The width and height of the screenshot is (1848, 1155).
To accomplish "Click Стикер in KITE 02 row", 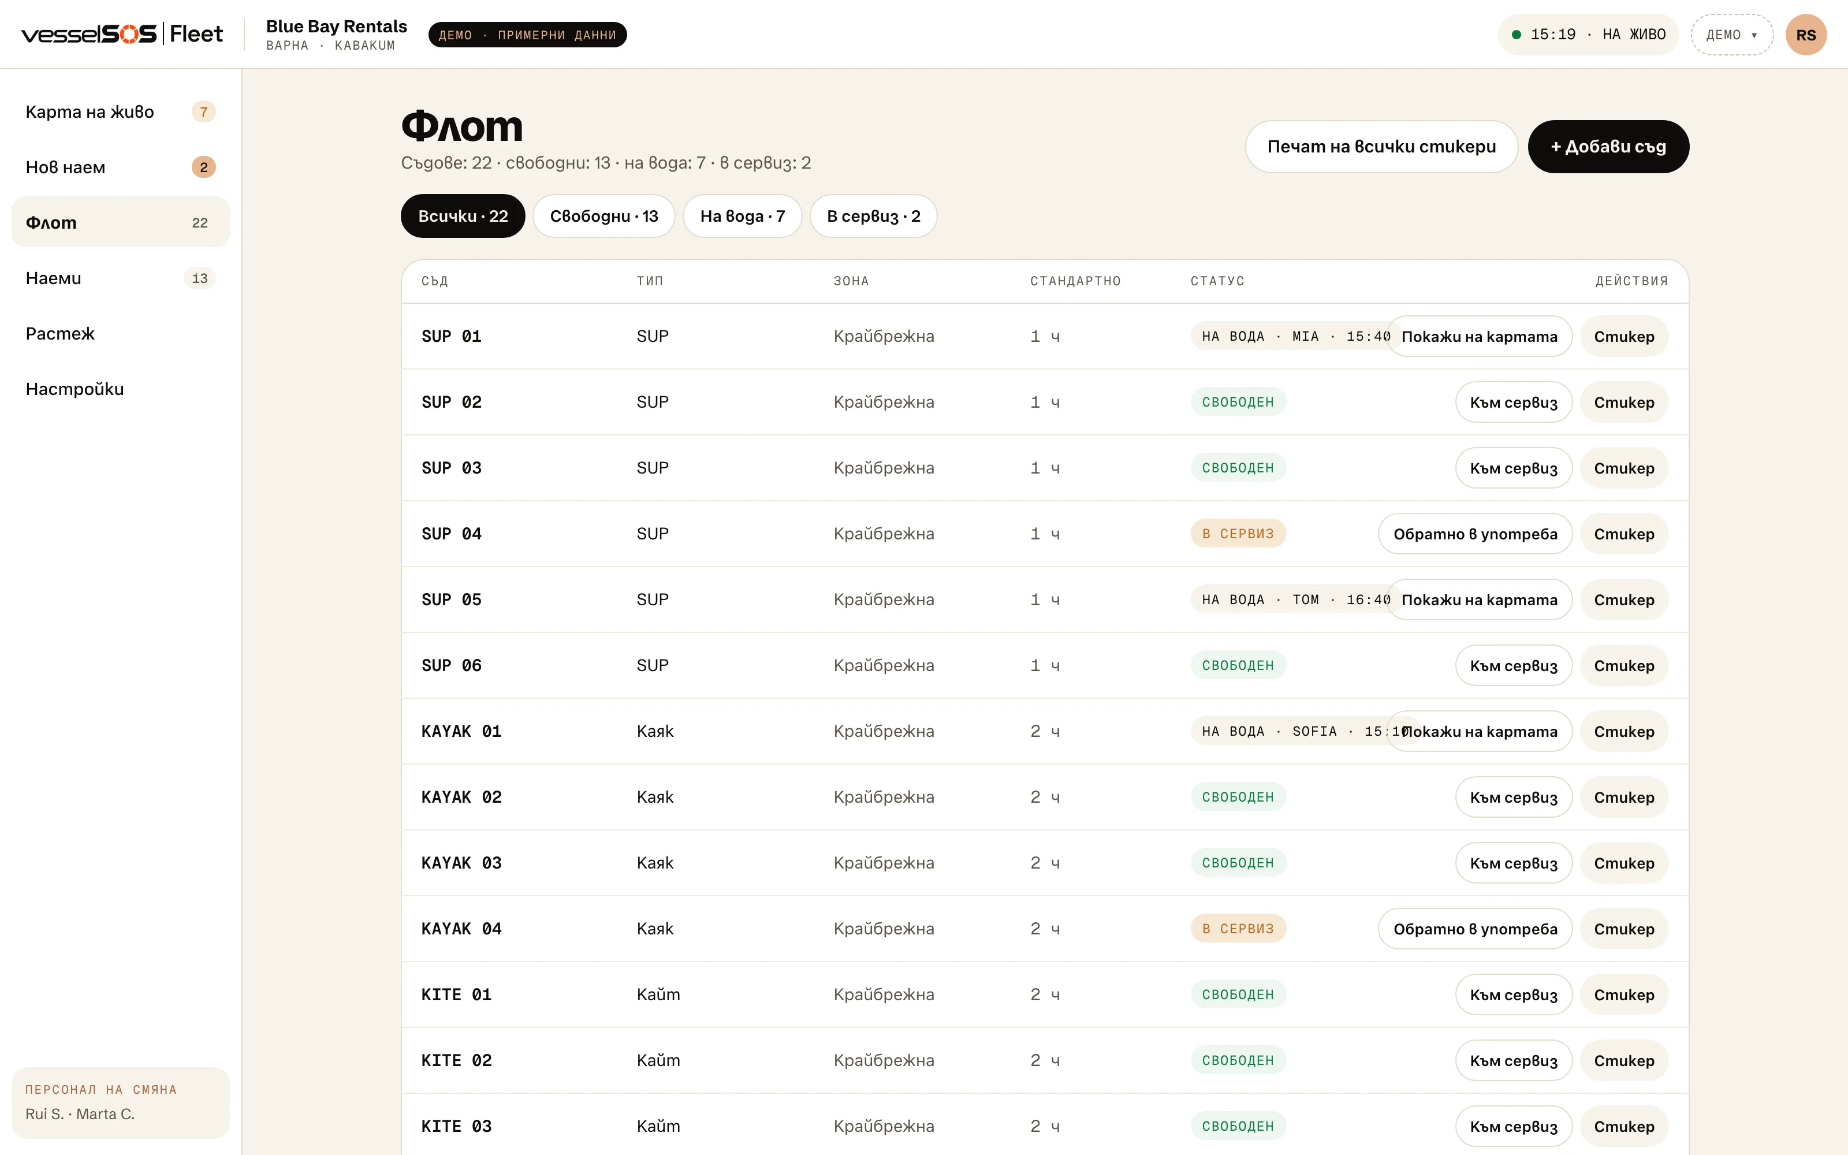I will (1625, 1060).
